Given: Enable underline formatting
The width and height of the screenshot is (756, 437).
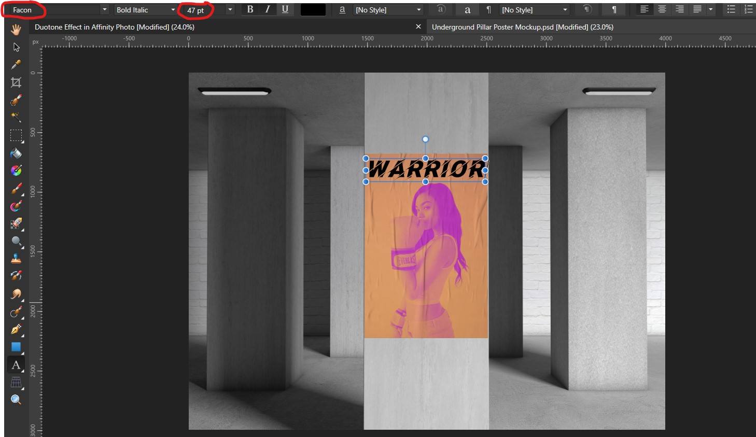Looking at the screenshot, I should [x=284, y=9].
